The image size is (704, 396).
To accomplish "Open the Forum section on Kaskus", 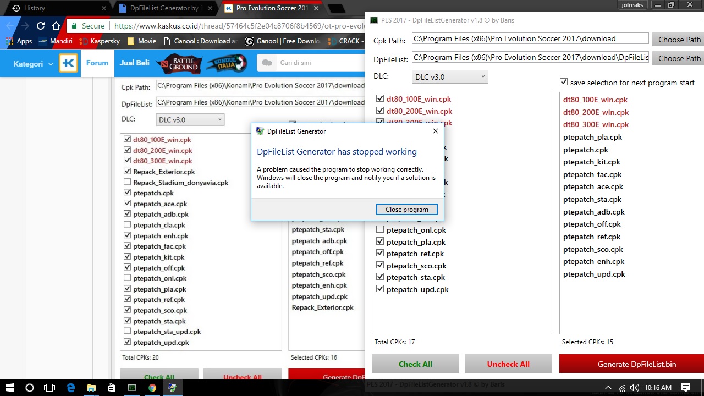I will [x=97, y=63].
